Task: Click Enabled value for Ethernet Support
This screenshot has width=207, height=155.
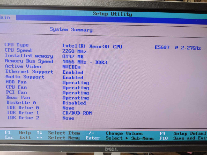Action: (x=73, y=72)
